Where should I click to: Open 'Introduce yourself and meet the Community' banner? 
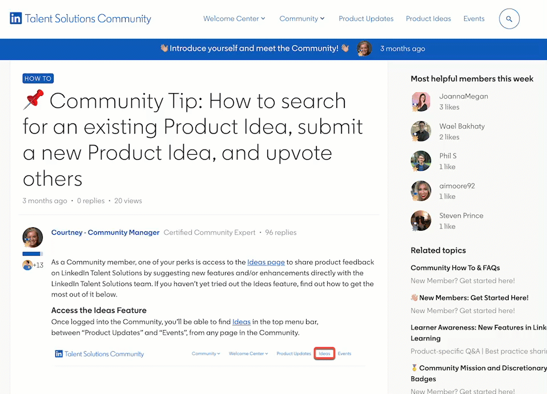(254, 49)
